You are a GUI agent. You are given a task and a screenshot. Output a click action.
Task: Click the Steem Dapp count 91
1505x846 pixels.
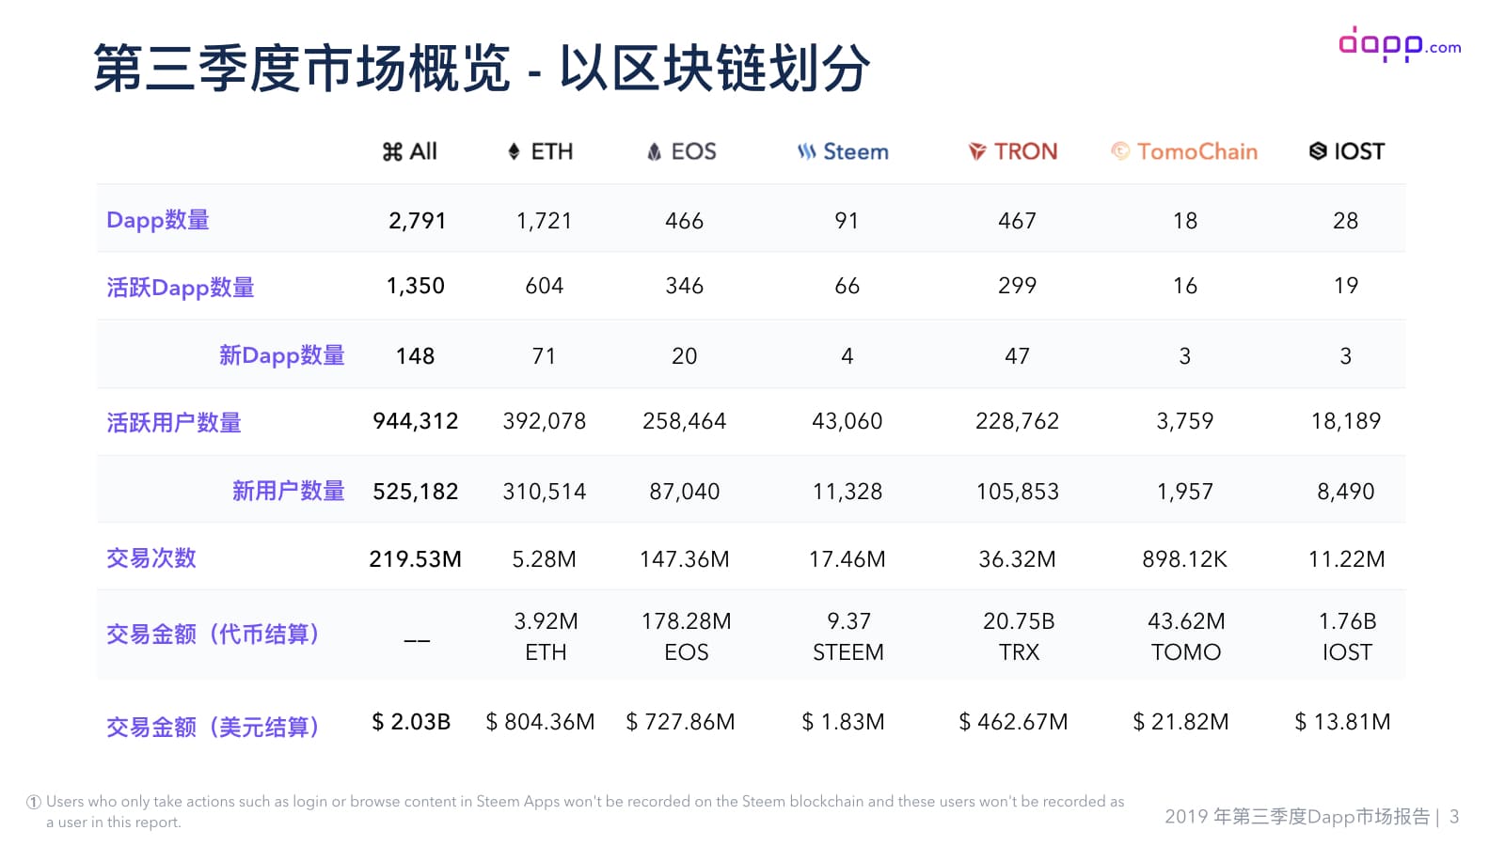[x=847, y=221]
